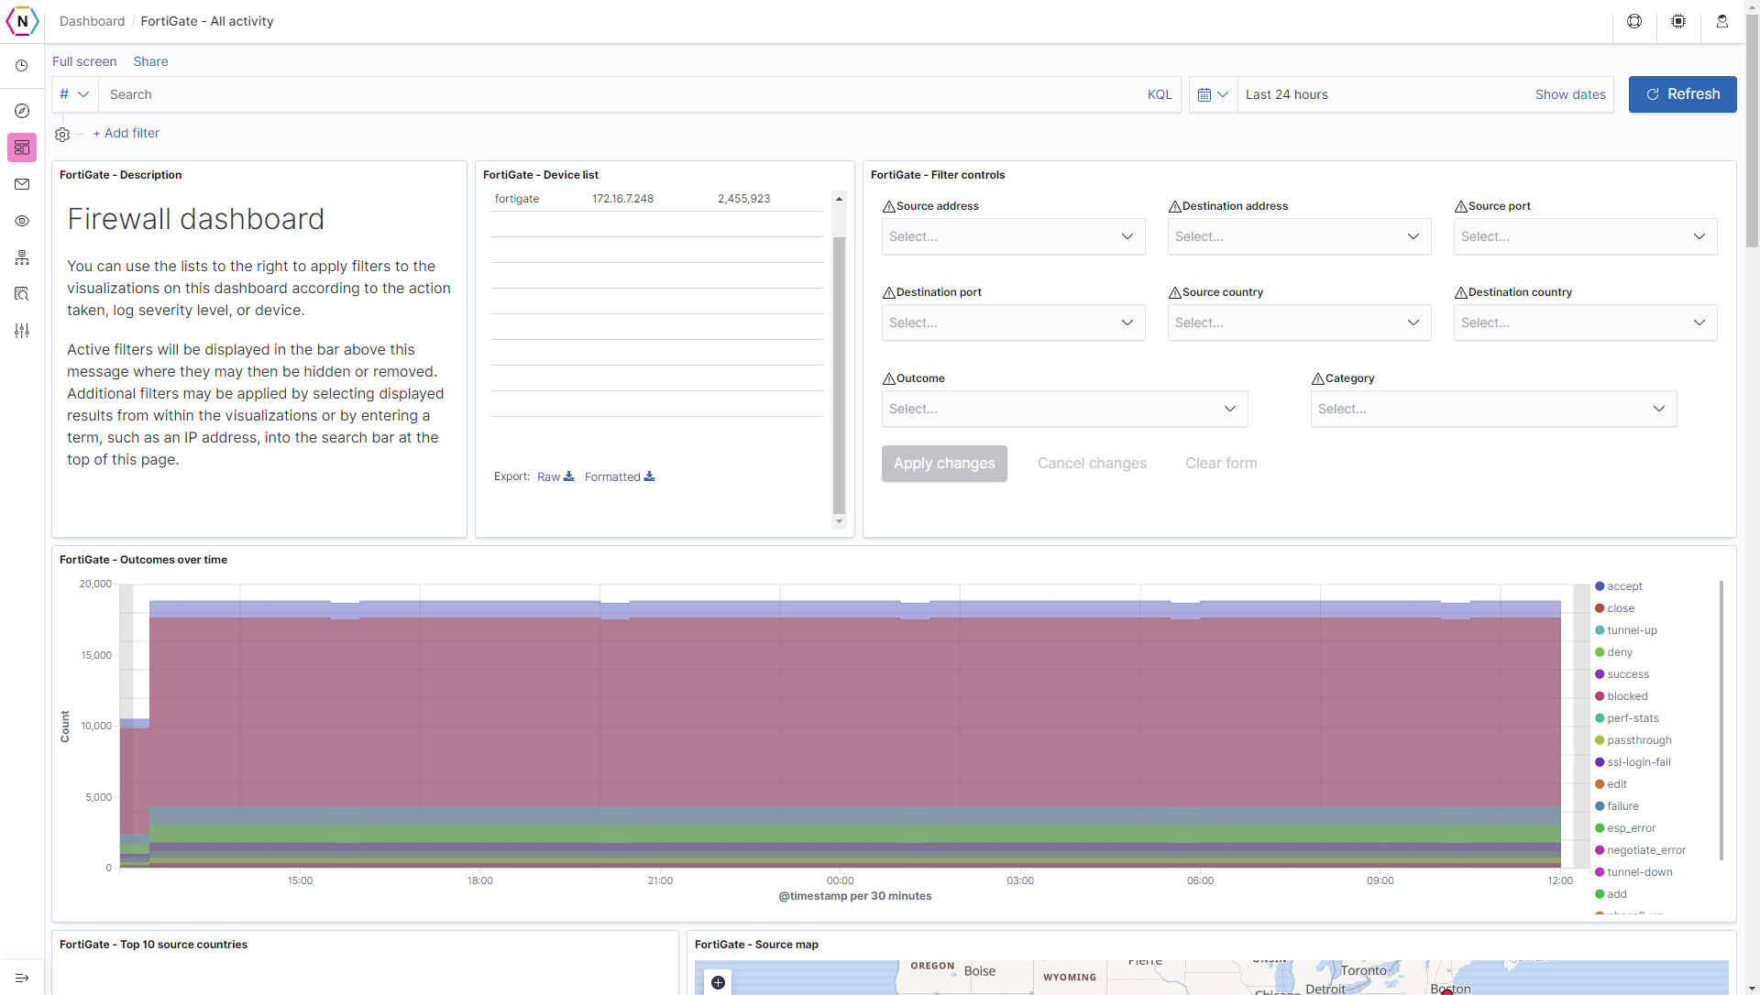Image resolution: width=1760 pixels, height=995 pixels.
Task: Open the user profile icon
Action: pyautogui.click(x=1722, y=21)
